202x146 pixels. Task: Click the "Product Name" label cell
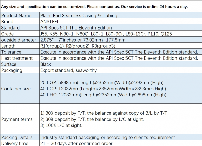click(x=16, y=16)
